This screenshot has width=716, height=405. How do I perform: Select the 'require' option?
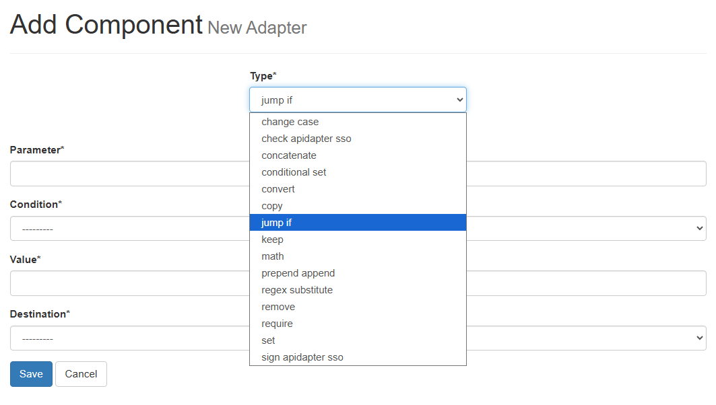tap(277, 324)
